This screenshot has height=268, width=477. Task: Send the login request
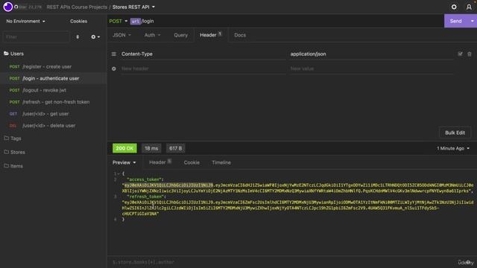456,21
